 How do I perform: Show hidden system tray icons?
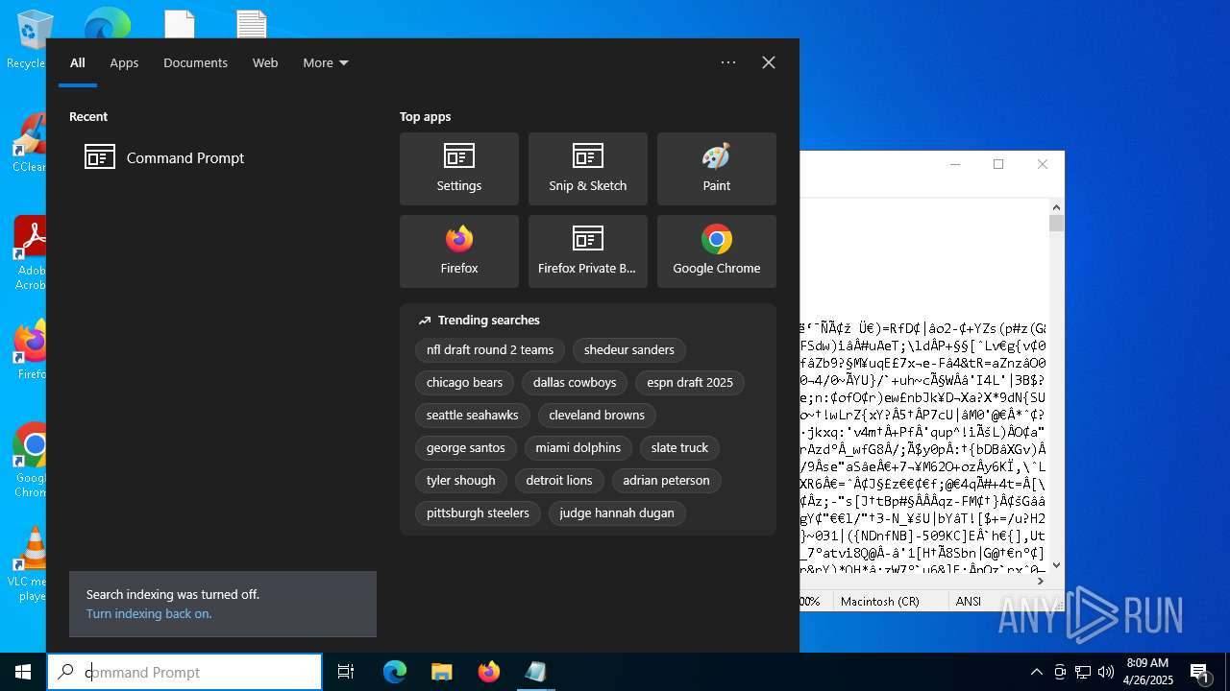[x=1036, y=672]
